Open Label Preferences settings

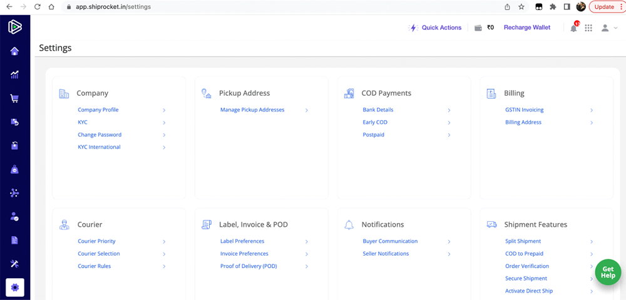click(242, 241)
